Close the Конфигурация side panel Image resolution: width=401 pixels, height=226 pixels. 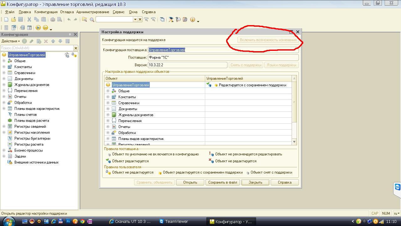coord(75,35)
